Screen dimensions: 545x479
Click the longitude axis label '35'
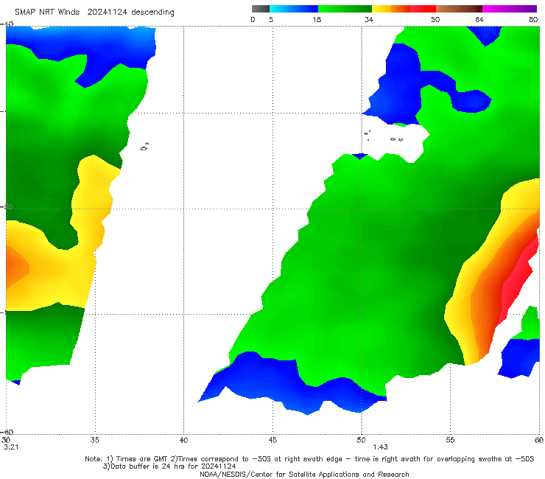click(95, 441)
